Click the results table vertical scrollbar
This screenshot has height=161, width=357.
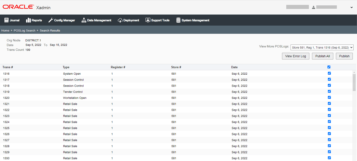(354, 115)
